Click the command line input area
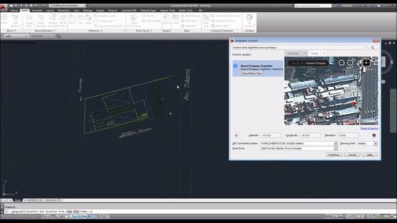 click(x=200, y=211)
